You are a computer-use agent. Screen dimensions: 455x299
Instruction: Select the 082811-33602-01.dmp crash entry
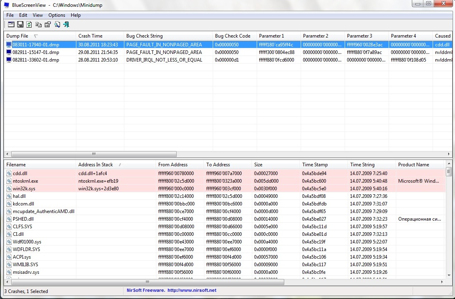36,60
